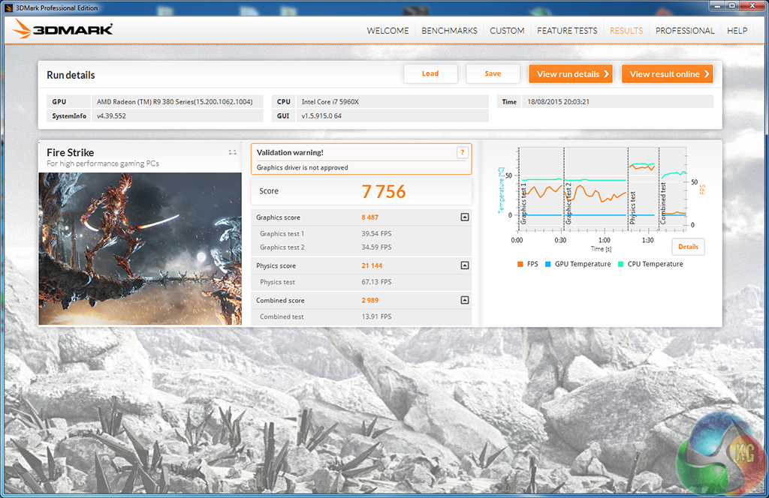The image size is (769, 498).
Task: Click the 3DMark logo in header
Action: click(63, 30)
